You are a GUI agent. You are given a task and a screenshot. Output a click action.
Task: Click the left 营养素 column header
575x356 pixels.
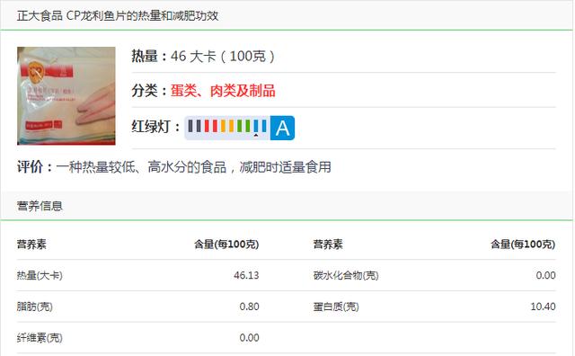31,244
